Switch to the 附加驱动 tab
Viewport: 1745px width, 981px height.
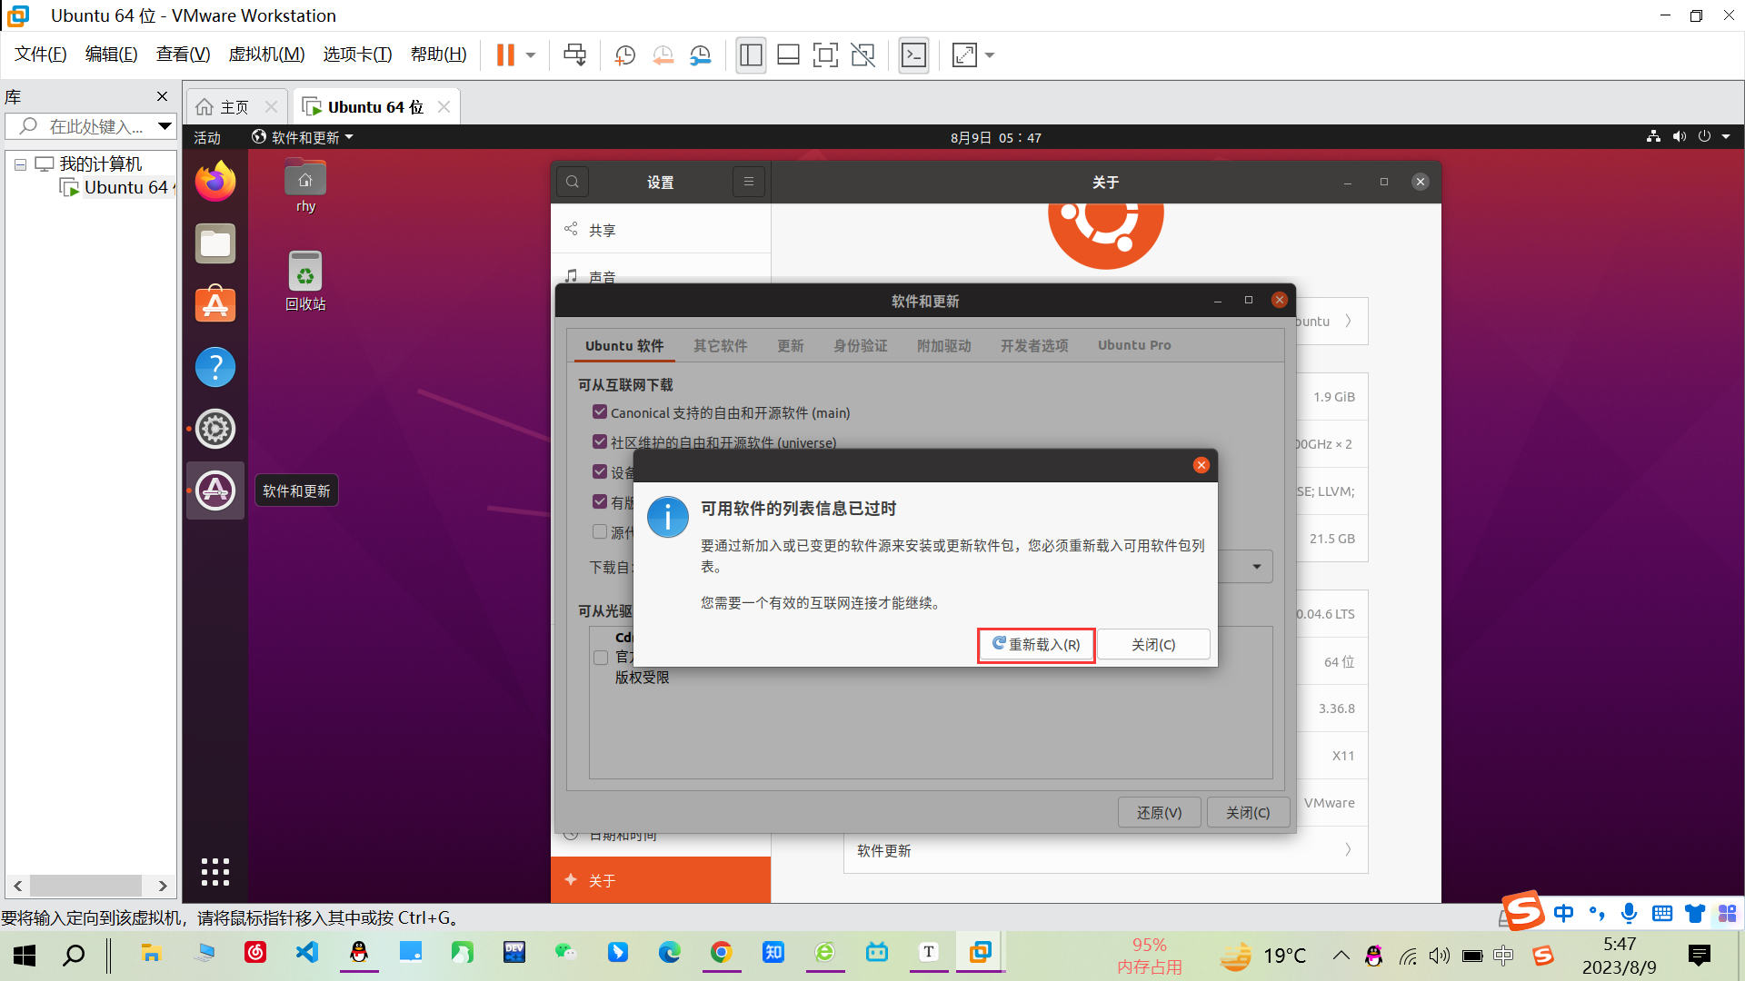coord(943,345)
